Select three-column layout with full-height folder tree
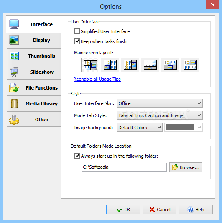The image size is (222, 223). [x=130, y=65]
